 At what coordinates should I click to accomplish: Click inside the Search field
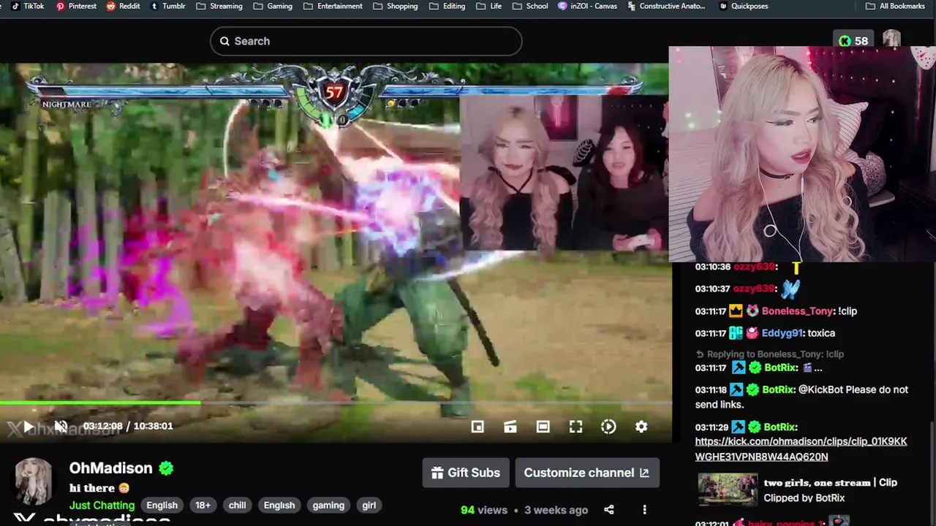point(366,41)
